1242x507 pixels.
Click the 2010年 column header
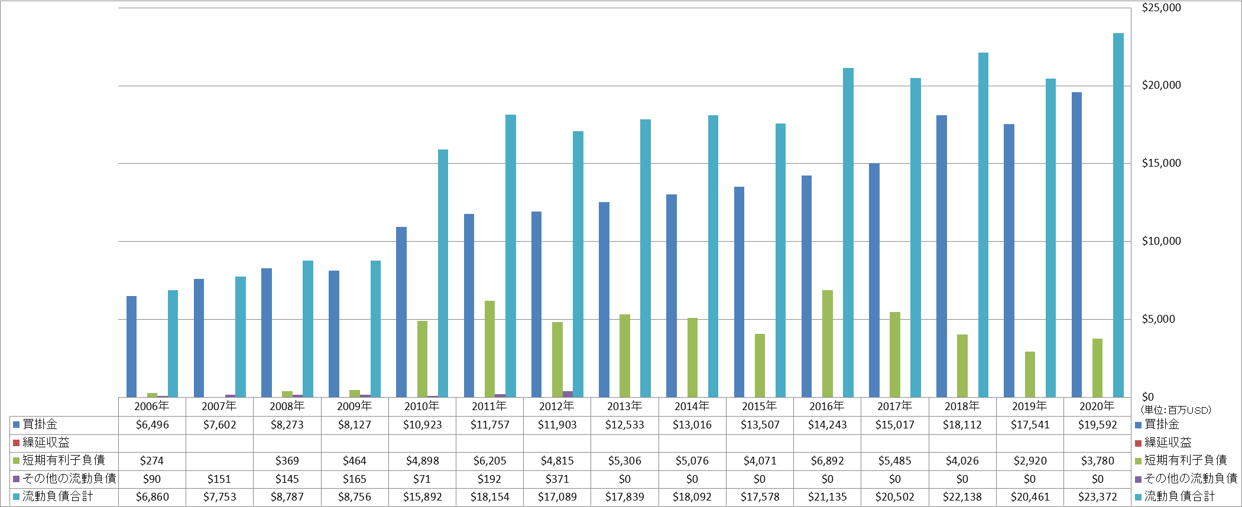point(422,407)
